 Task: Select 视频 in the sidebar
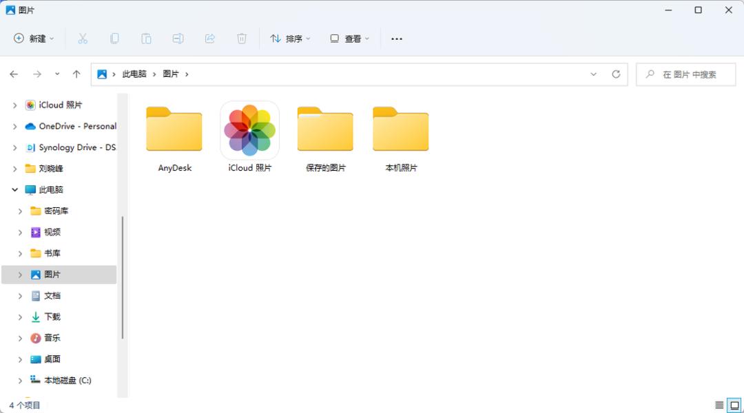pyautogui.click(x=52, y=232)
